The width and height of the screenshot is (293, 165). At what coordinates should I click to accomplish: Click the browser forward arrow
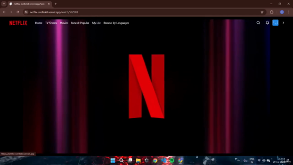[11, 12]
